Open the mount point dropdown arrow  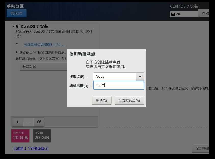pyautogui.click(x=140, y=77)
